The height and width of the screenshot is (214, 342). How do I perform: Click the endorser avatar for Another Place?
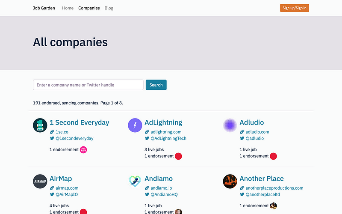(273, 206)
